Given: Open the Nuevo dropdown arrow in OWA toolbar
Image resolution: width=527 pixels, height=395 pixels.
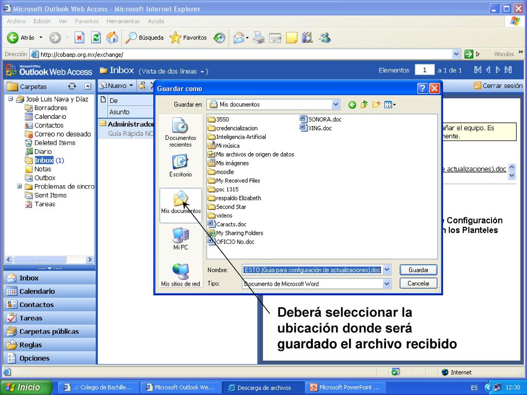Looking at the screenshot, I should 131,86.
